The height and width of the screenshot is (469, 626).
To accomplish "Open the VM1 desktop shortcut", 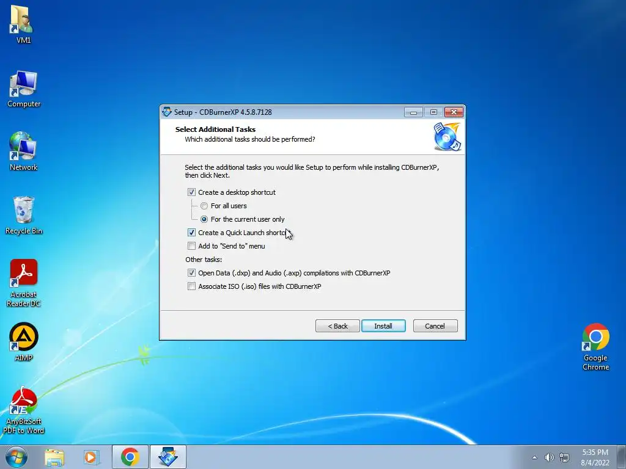I will (23, 24).
